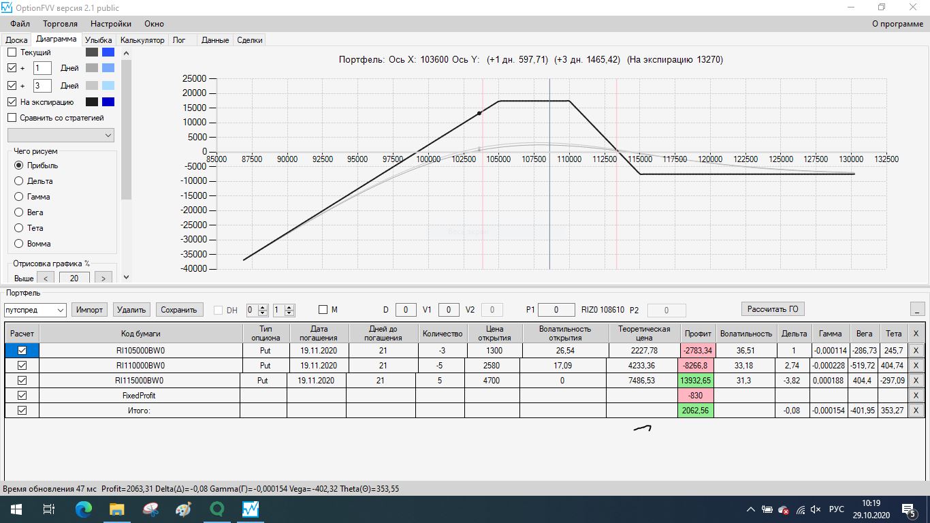
Task: Click the days field showing 3
Action: [x=42, y=86]
